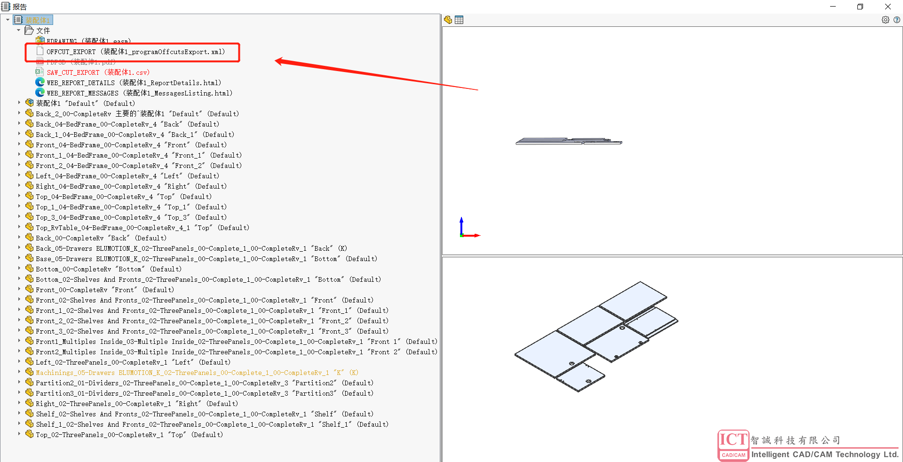This screenshot has width=903, height=462.
Task: Select Right_02-ThreePanels_00-CompleteRv_1 item
Action: coord(136,404)
